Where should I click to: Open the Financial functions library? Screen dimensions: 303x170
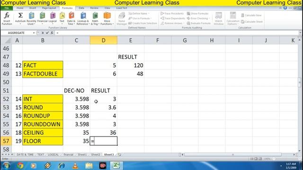click(x=42, y=18)
